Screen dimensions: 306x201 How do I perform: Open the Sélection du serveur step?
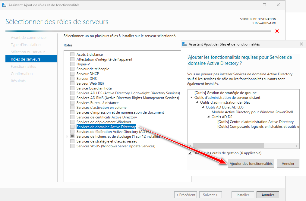28,52
